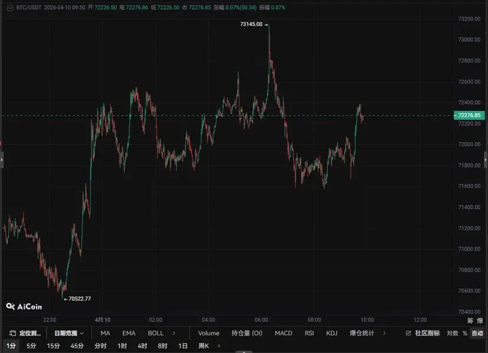Select the 1分 timeframe tab
This screenshot has width=488, height=353.
pos(11,346)
